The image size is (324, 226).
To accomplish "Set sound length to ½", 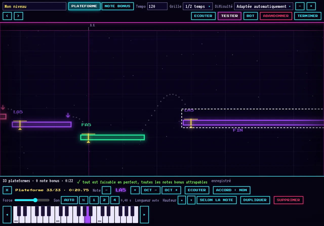I will point(84,200).
